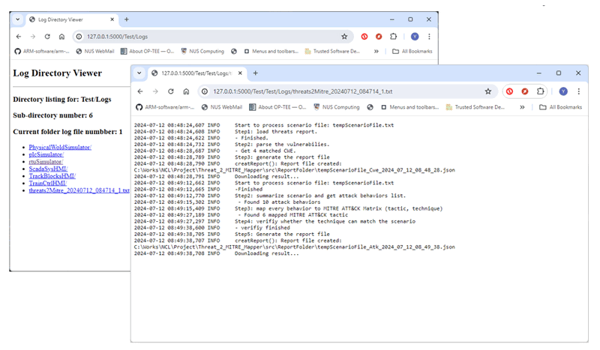This screenshot has width=600, height=350.
Task: Focus address bar with threats2Mitre_20240712_084714_1.txt URL
Action: [x=348, y=91]
